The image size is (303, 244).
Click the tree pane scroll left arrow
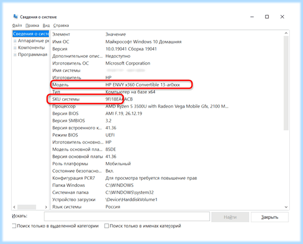tap(14, 207)
